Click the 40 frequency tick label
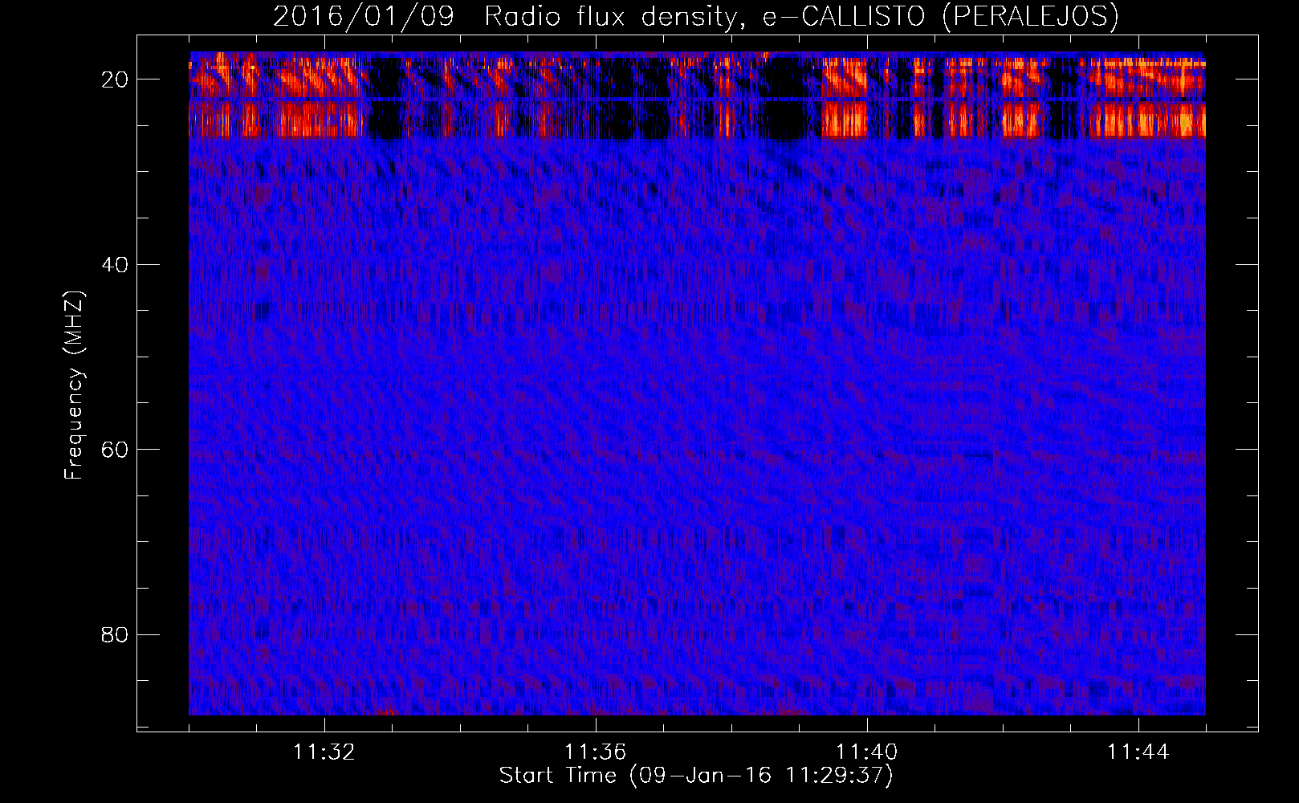The image size is (1299, 803). point(116,264)
